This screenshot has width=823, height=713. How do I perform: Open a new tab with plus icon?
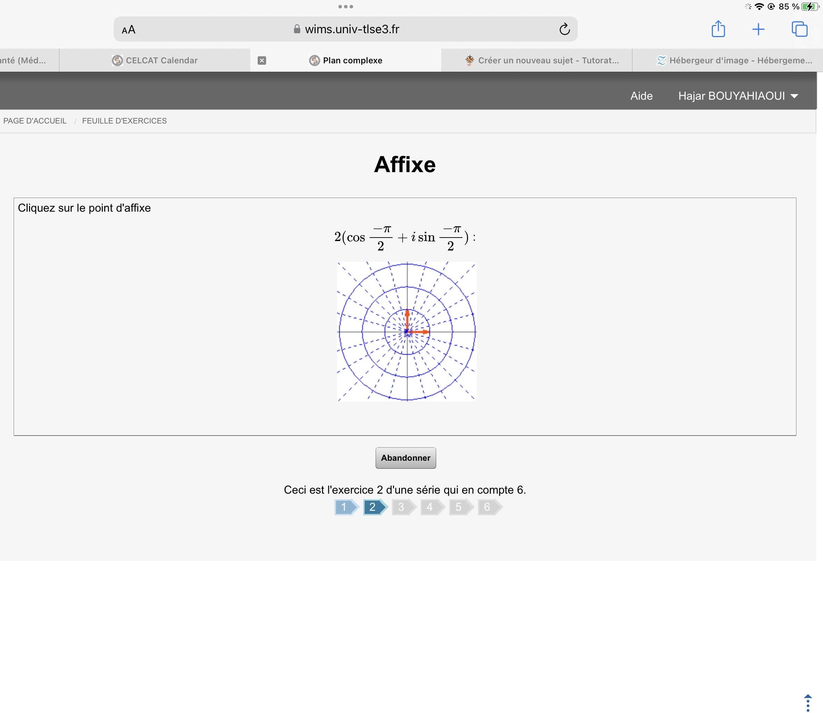758,29
